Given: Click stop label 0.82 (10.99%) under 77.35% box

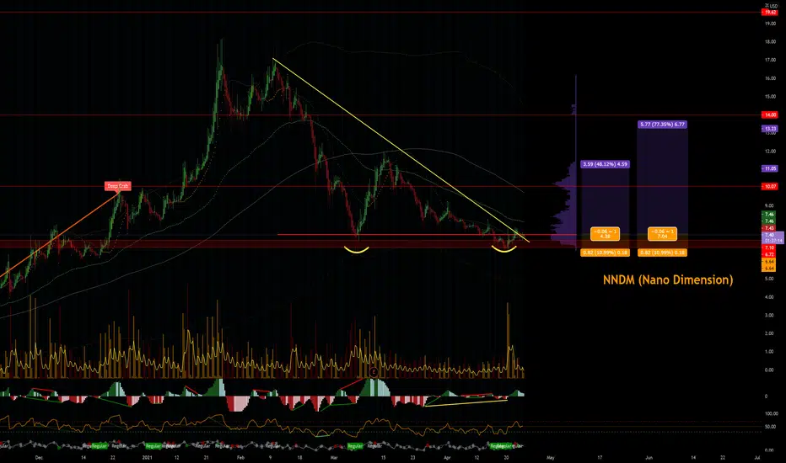Looking at the screenshot, I should [x=662, y=253].
